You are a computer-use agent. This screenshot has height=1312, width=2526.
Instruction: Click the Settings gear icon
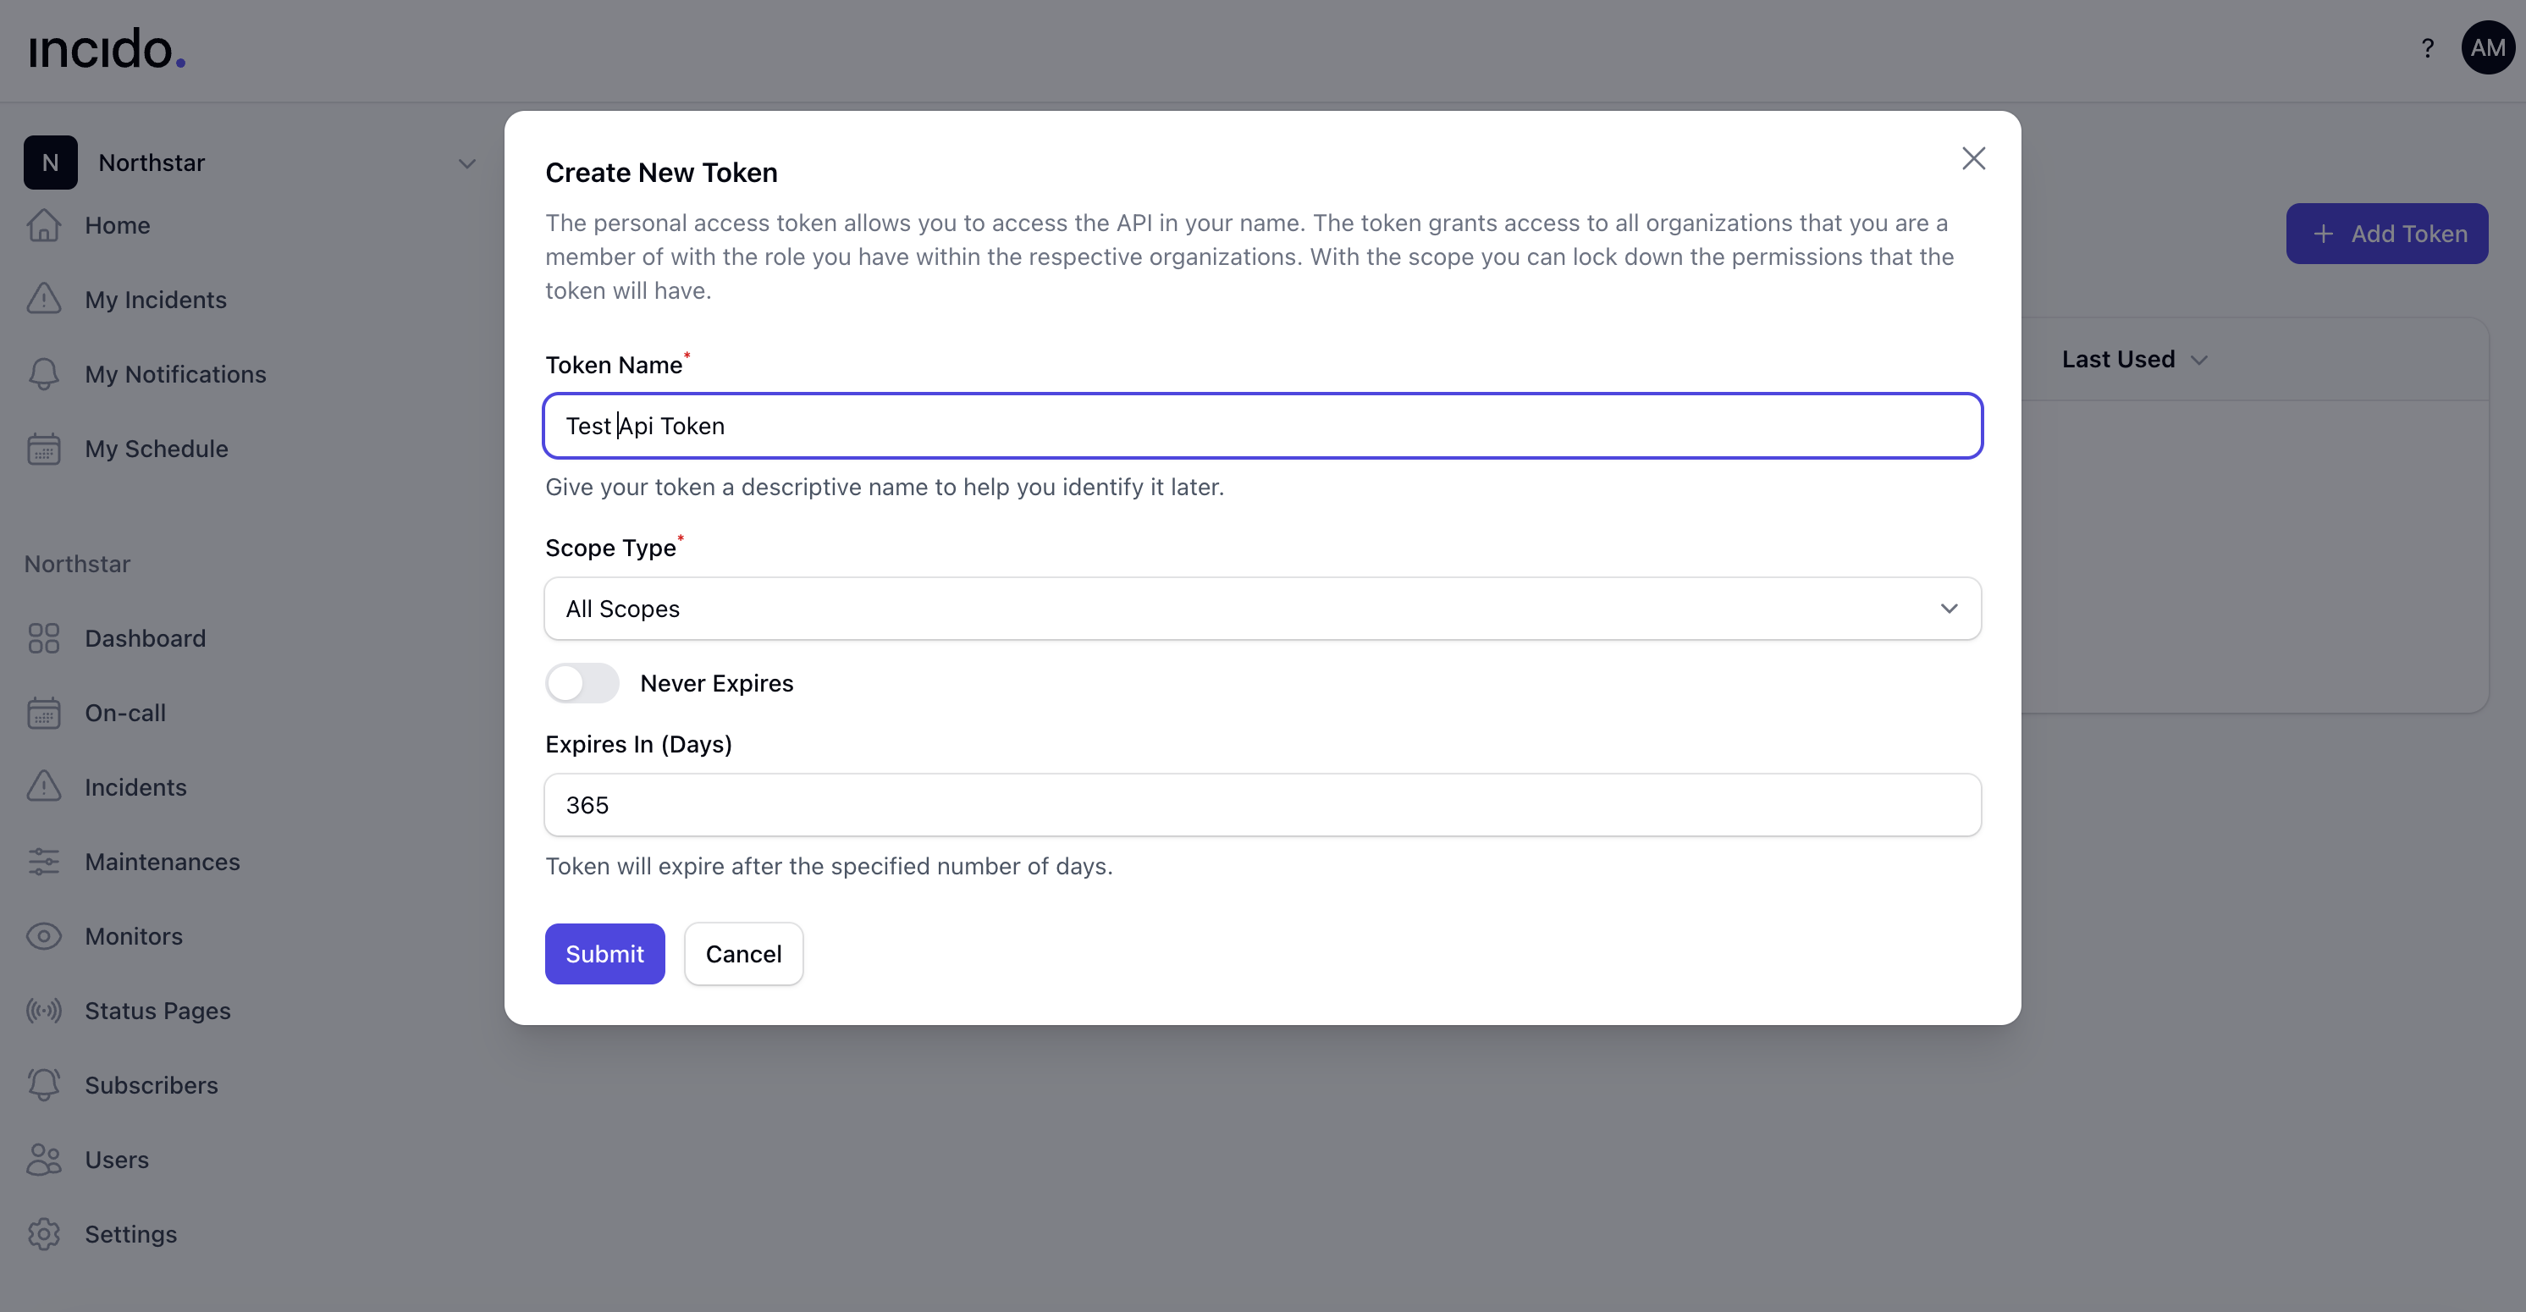tap(44, 1234)
